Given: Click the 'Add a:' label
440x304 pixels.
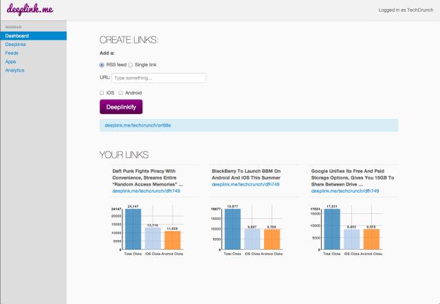Looking at the screenshot, I should (107, 53).
